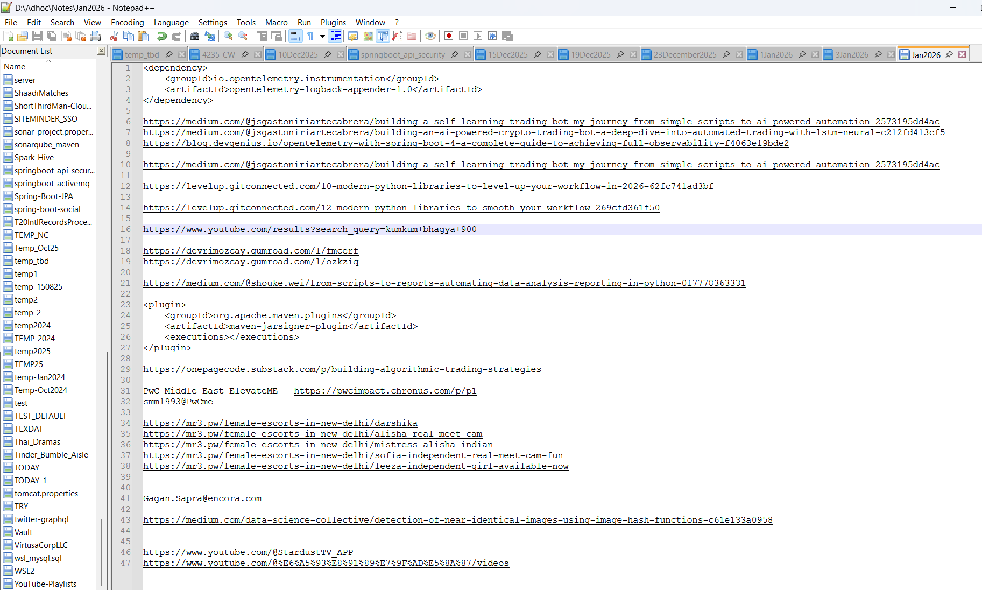Click the Print toolbar icon
This screenshot has height=590, width=982.
[x=96, y=36]
